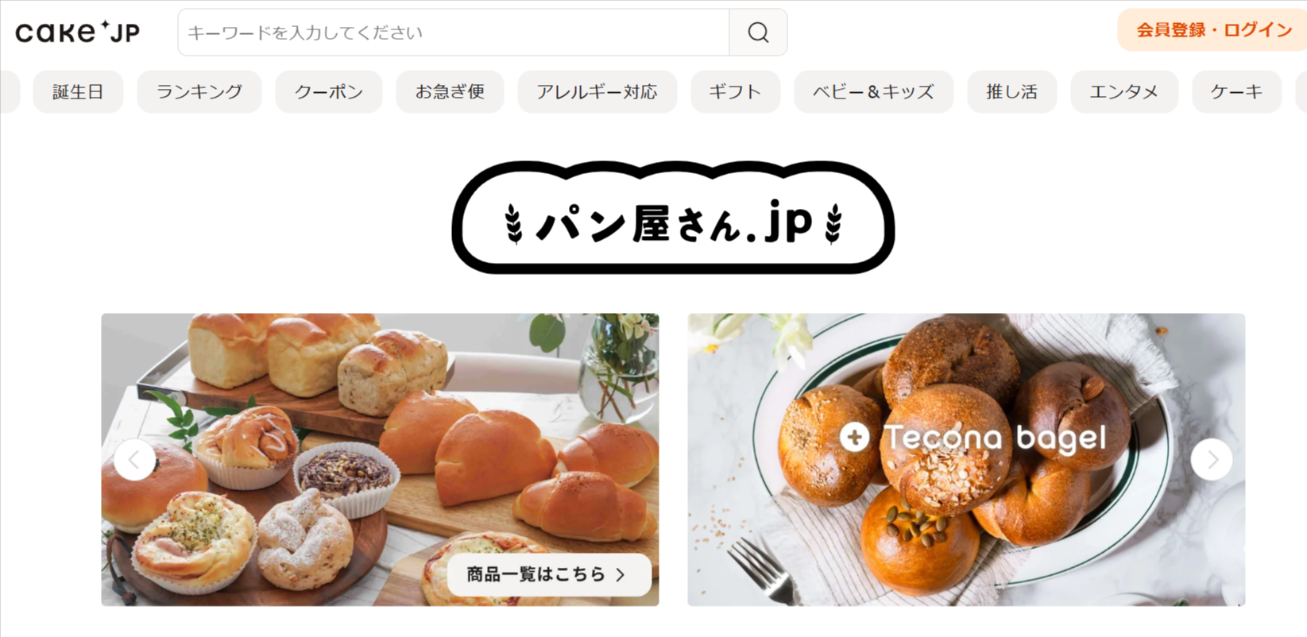The height and width of the screenshot is (637, 1307).
Task: Select the クーポン category
Action: [329, 92]
